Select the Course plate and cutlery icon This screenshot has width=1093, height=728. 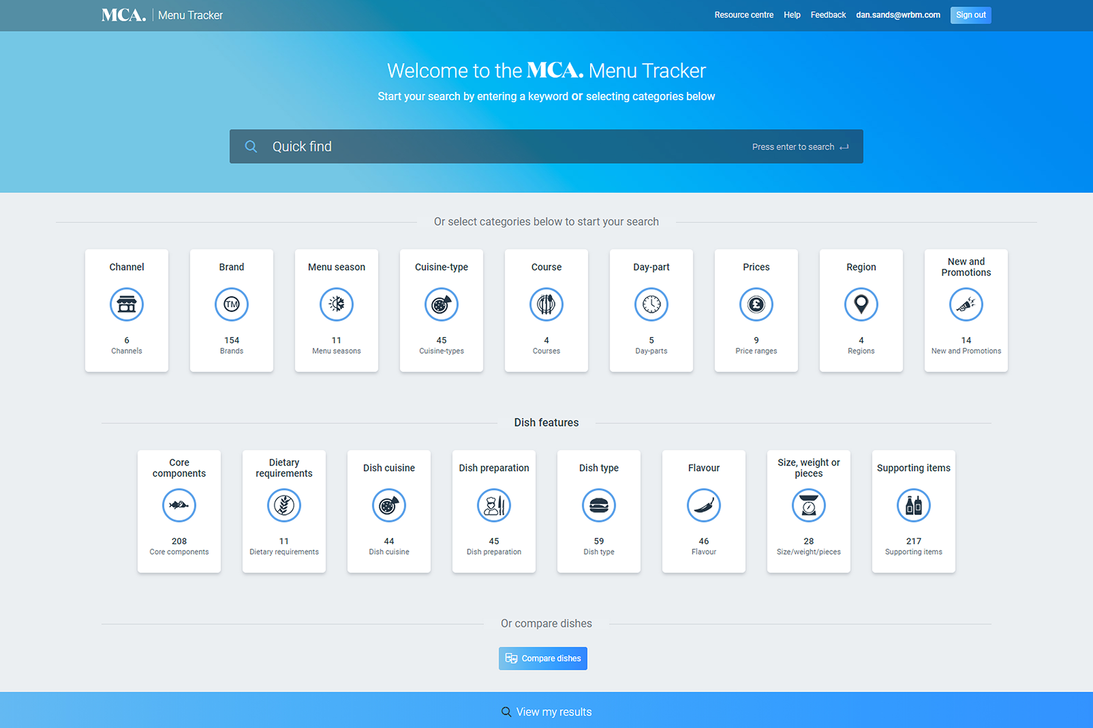546,304
